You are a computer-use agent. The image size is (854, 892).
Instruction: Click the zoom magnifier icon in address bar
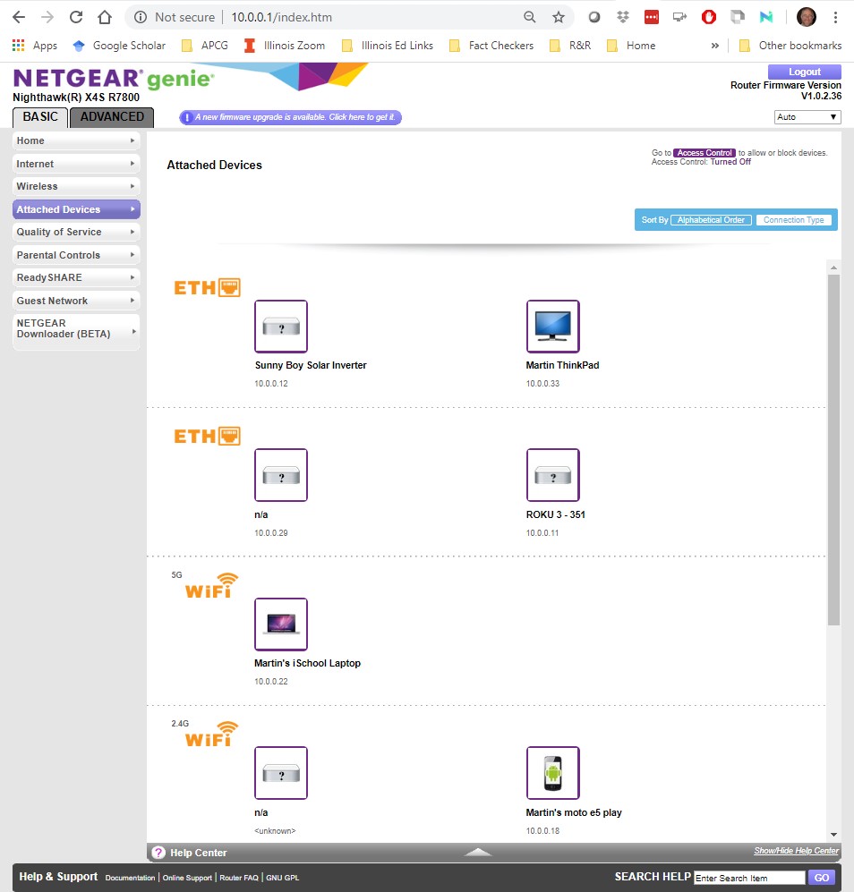pyautogui.click(x=529, y=17)
